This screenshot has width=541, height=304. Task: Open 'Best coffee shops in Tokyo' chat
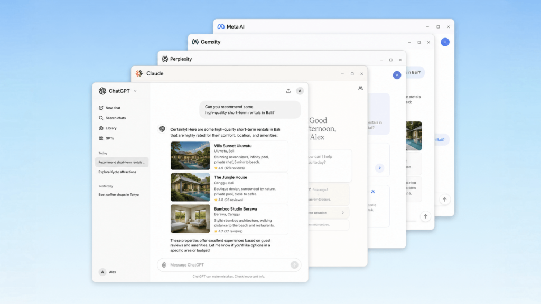coord(119,194)
